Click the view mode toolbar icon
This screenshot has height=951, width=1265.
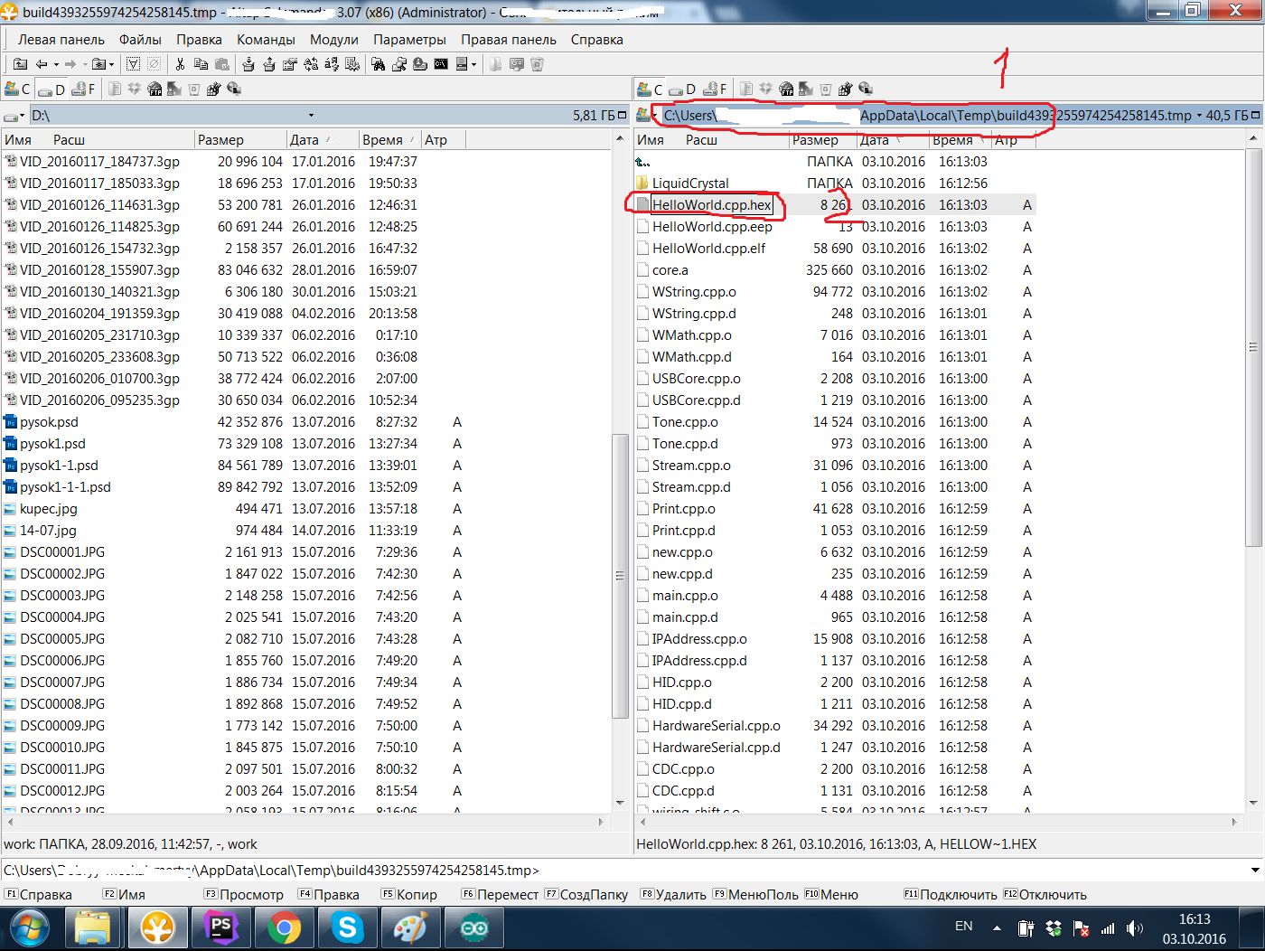tap(462, 64)
